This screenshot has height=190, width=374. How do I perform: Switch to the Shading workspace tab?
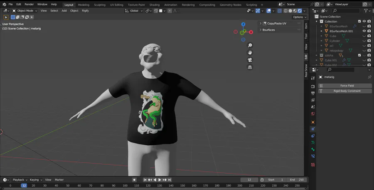(154, 5)
